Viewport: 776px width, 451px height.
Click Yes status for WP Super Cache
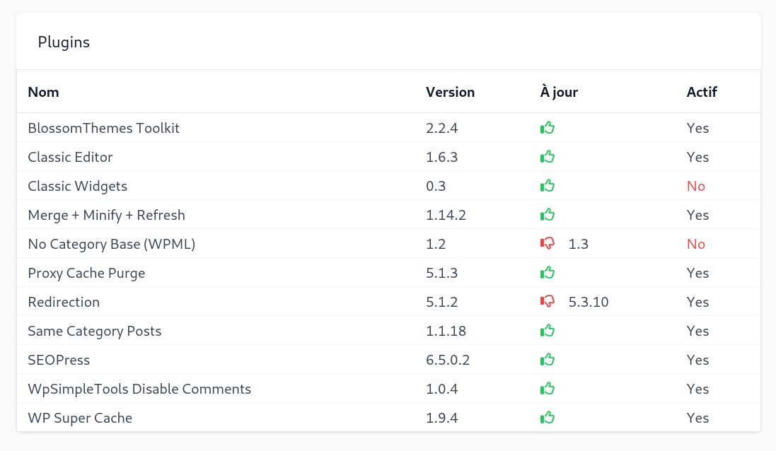pos(697,418)
